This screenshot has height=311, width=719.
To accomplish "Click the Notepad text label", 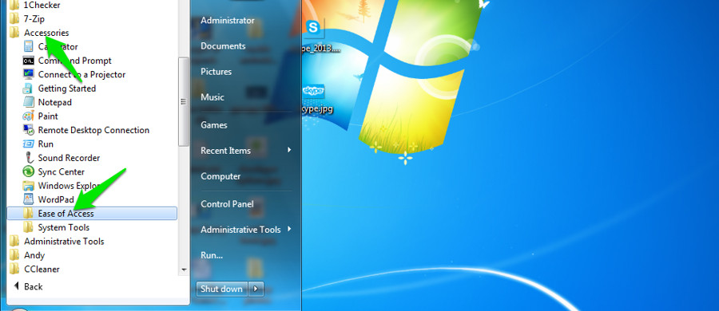I will pyautogui.click(x=55, y=102).
